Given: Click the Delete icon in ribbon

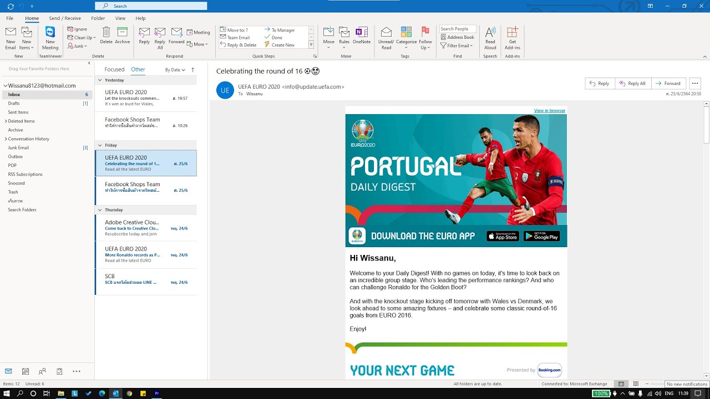Looking at the screenshot, I should tap(106, 35).
